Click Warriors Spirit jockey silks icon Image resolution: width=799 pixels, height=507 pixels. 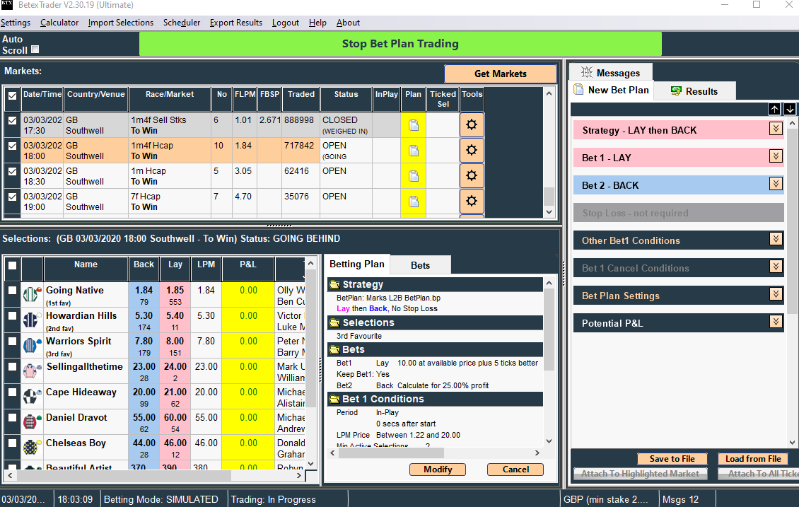(x=30, y=345)
